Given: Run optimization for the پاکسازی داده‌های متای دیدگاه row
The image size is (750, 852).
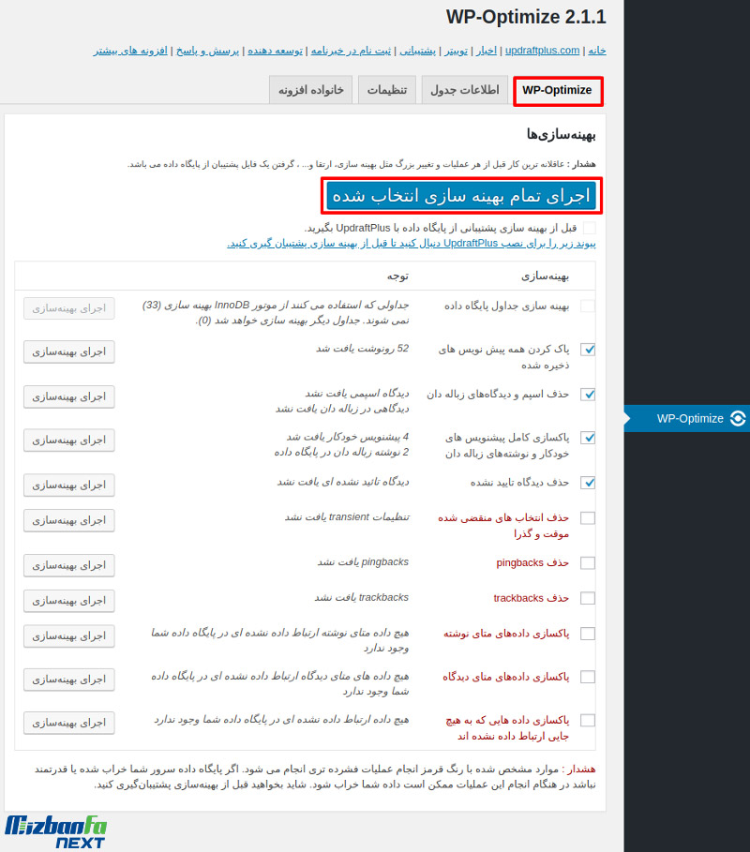Looking at the screenshot, I should tap(69, 680).
